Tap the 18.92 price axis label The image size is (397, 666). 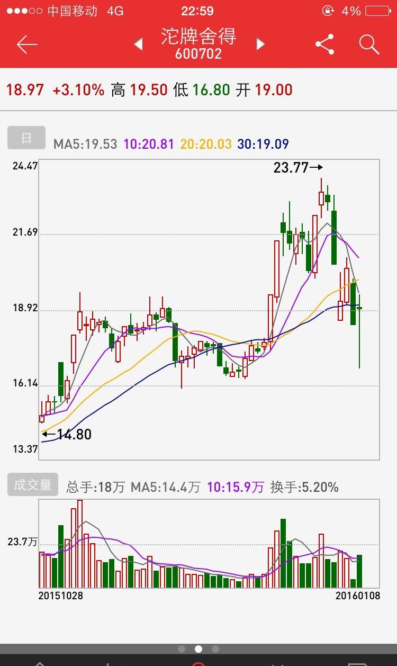coord(25,308)
